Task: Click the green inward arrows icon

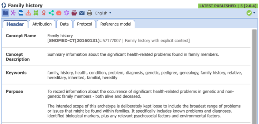Action: coord(36,13)
